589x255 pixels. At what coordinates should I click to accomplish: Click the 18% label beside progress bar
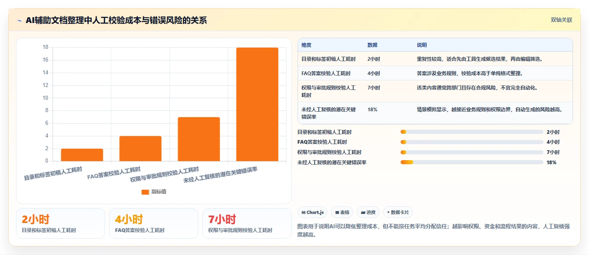pyautogui.click(x=552, y=163)
